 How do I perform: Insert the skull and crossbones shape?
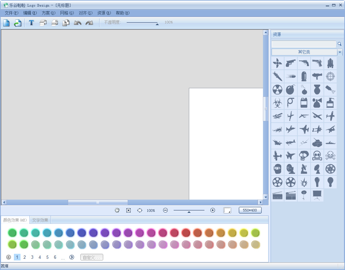330,156
